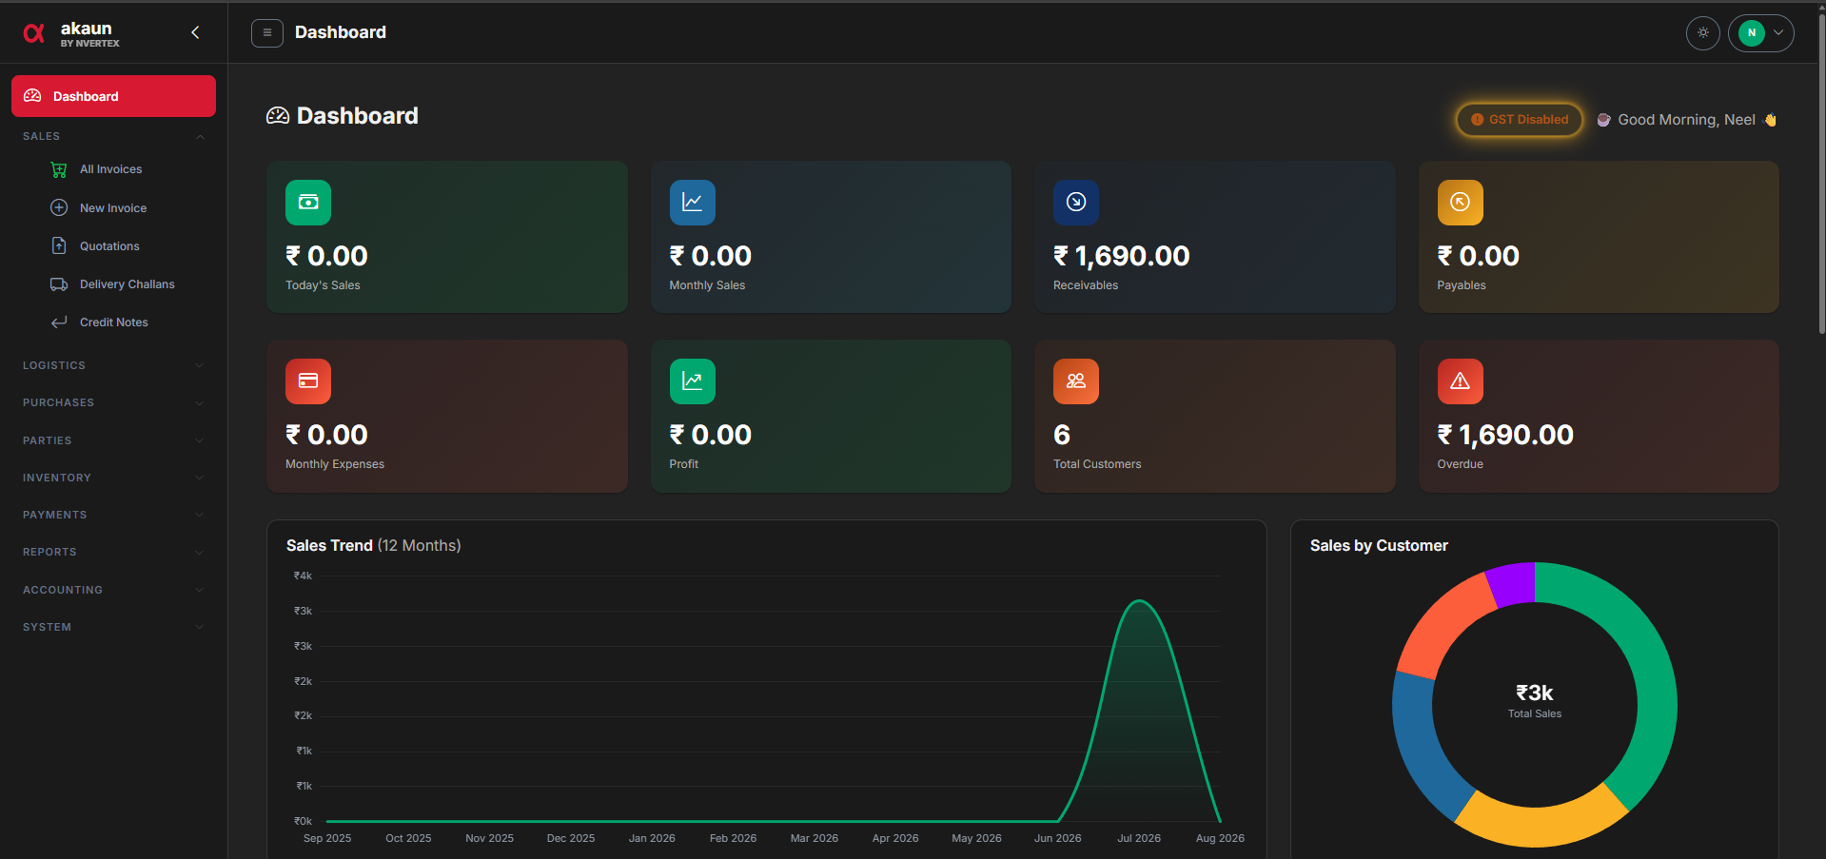Click the Monthly Sales chart icon
Image resolution: width=1826 pixels, height=859 pixels.
(x=693, y=203)
